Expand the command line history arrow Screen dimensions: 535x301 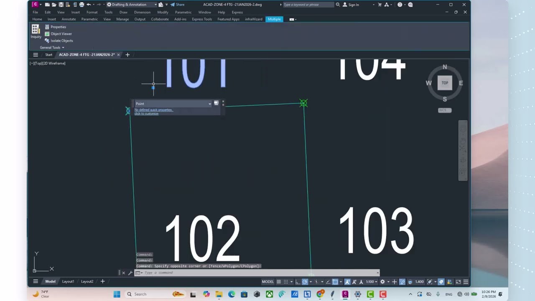point(378,273)
